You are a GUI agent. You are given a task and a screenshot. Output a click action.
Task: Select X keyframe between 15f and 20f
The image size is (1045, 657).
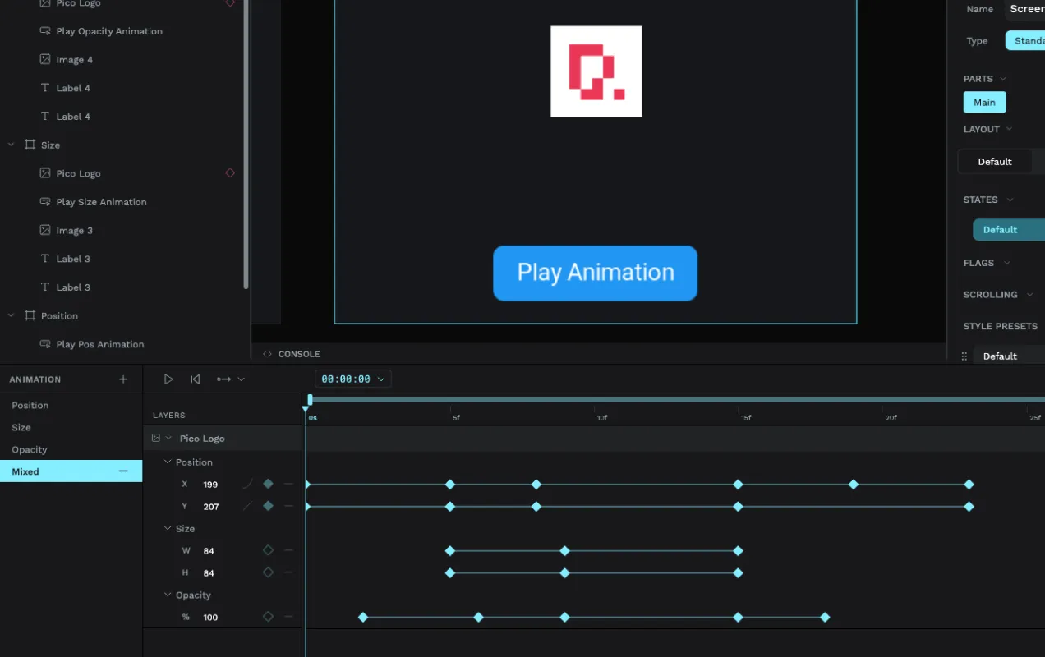tap(854, 485)
